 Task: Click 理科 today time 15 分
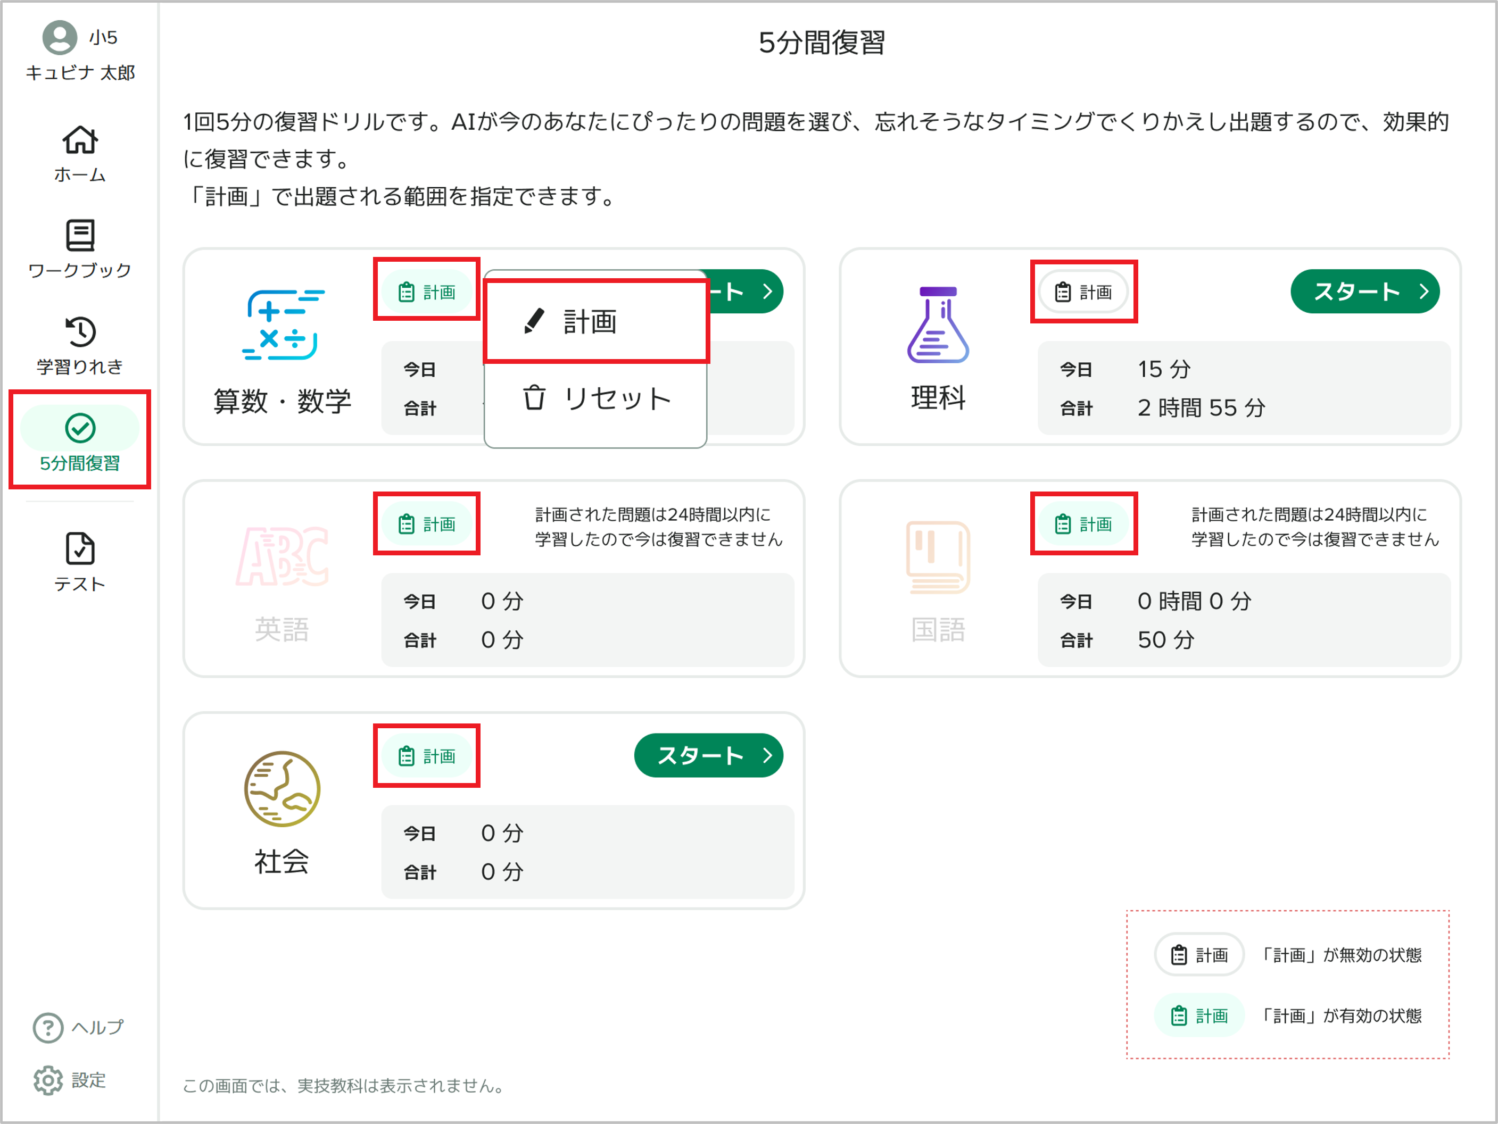click(1163, 369)
